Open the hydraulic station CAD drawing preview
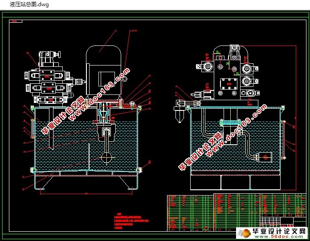Screen dimensions: 310x241 (x=155, y=125)
